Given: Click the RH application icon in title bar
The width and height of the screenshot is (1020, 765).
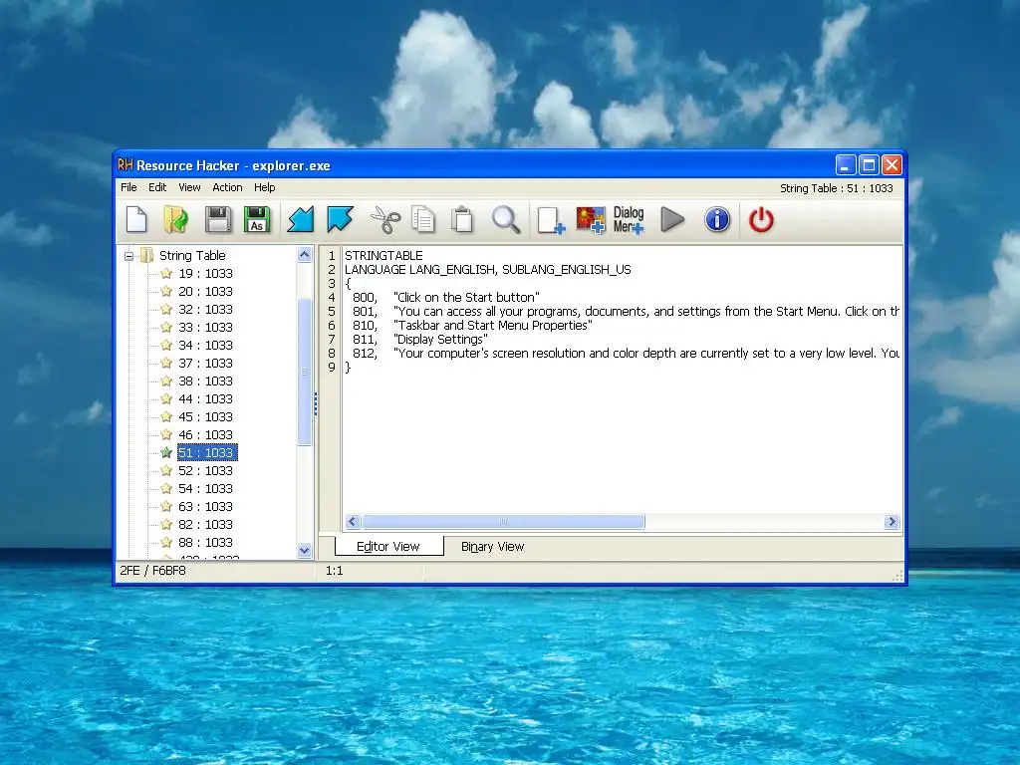Looking at the screenshot, I should pyautogui.click(x=125, y=164).
